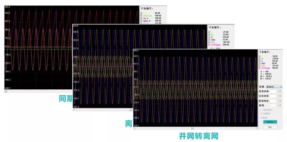Click the 无功功率 input field

(273, 96)
